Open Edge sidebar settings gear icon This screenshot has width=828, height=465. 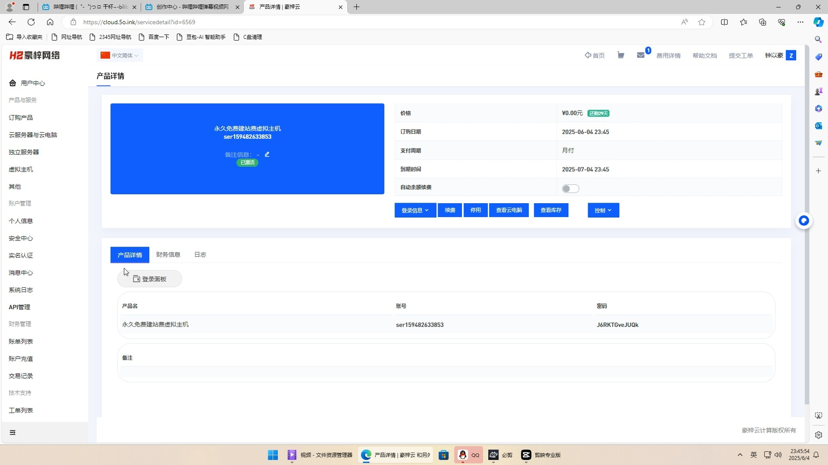[x=818, y=435]
